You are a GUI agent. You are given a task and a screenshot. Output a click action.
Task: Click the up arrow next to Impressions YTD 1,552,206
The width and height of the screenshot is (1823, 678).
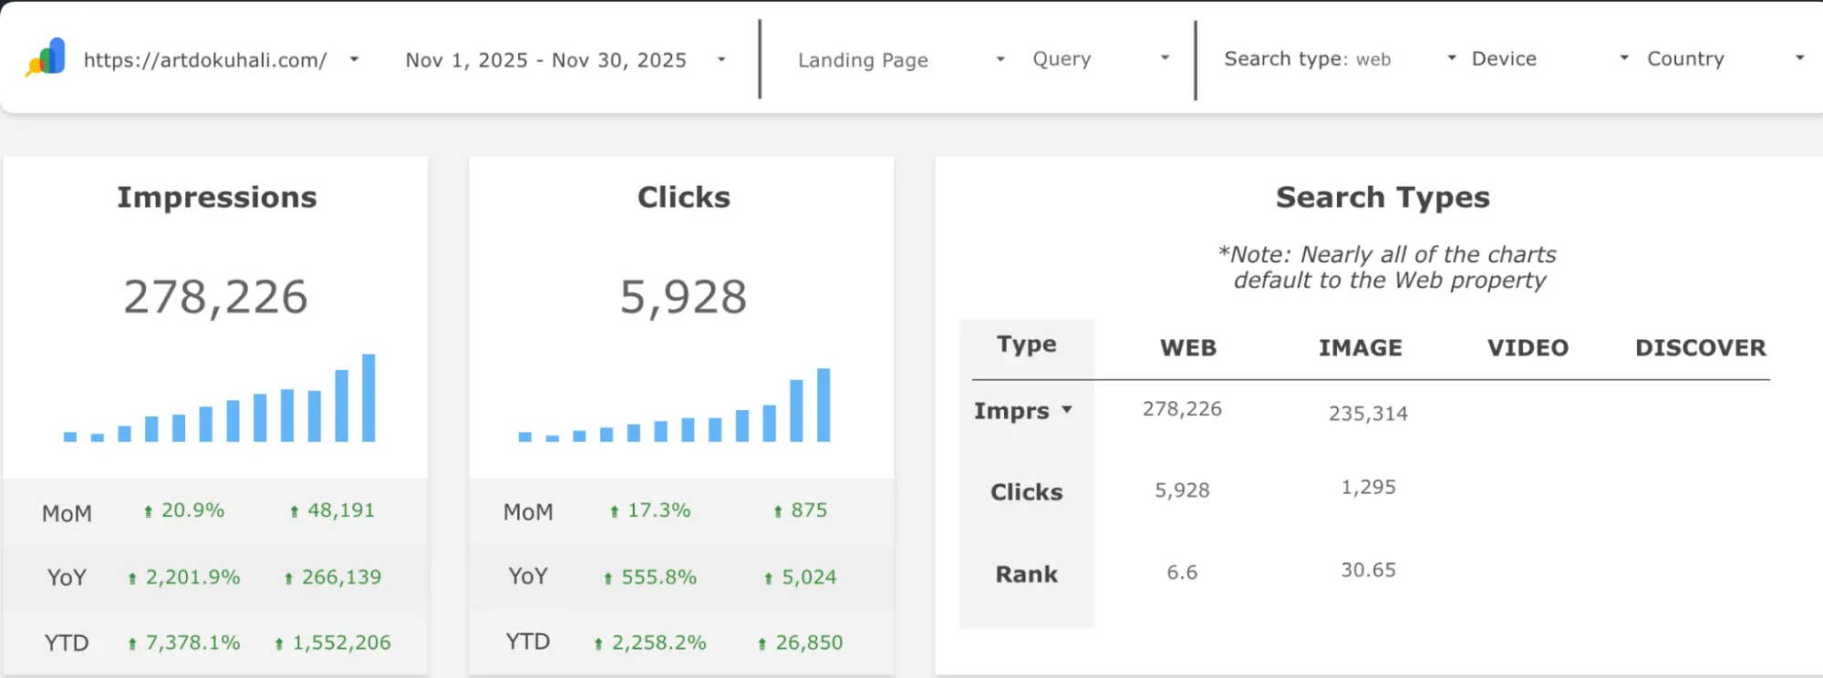[x=279, y=644]
